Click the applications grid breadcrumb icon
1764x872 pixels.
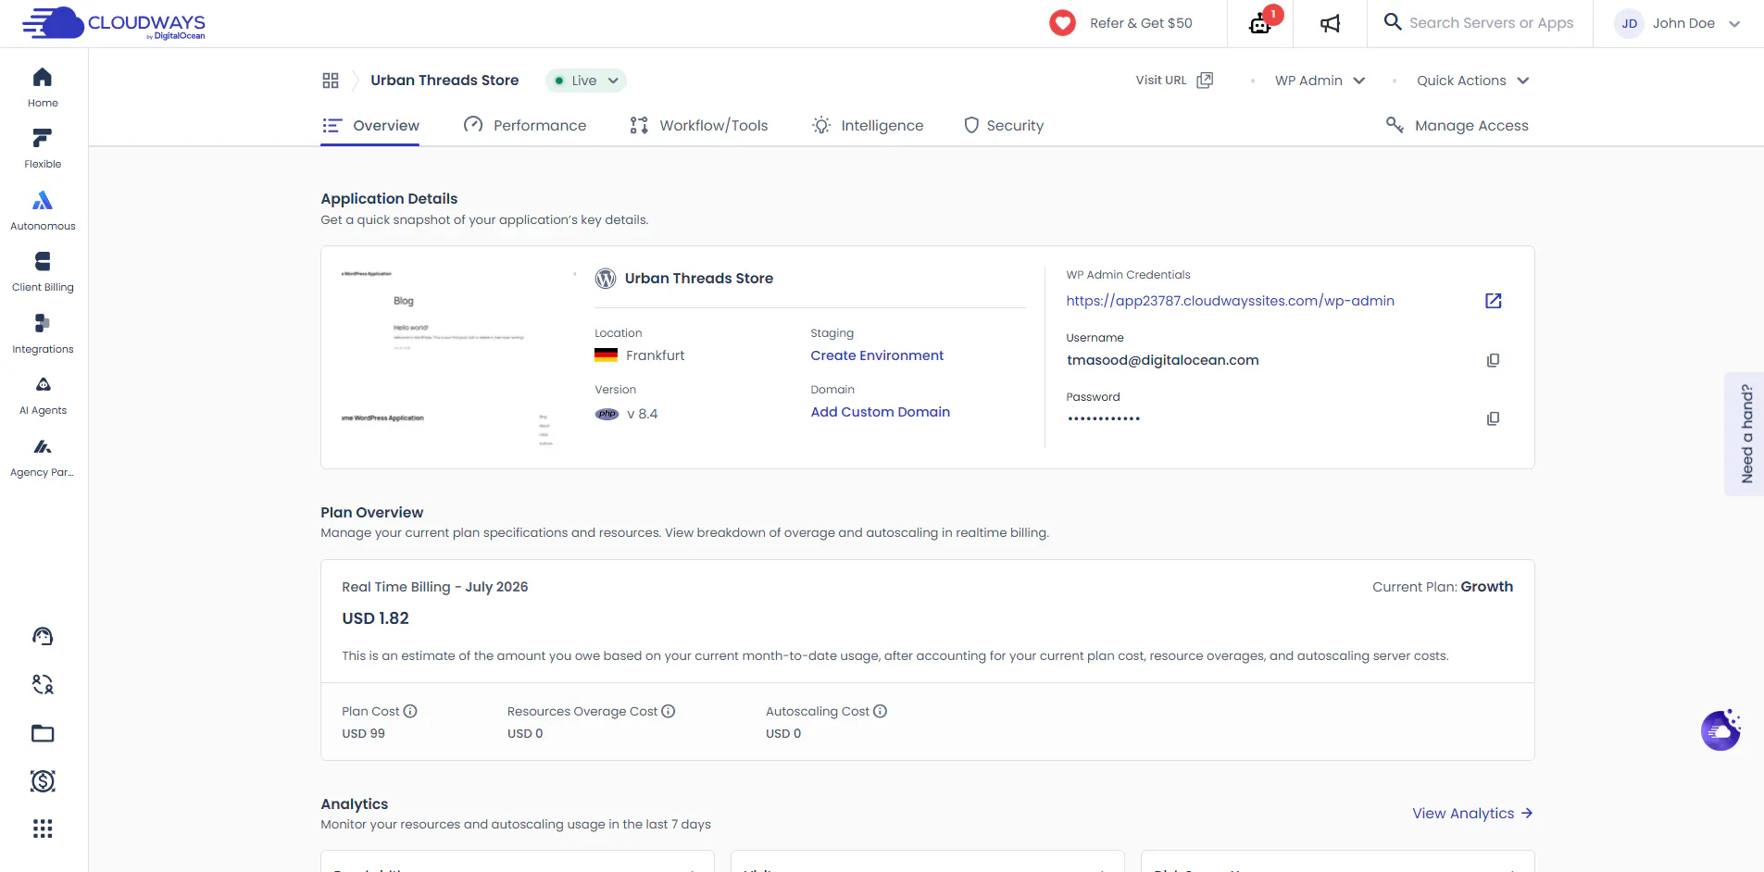[331, 81]
